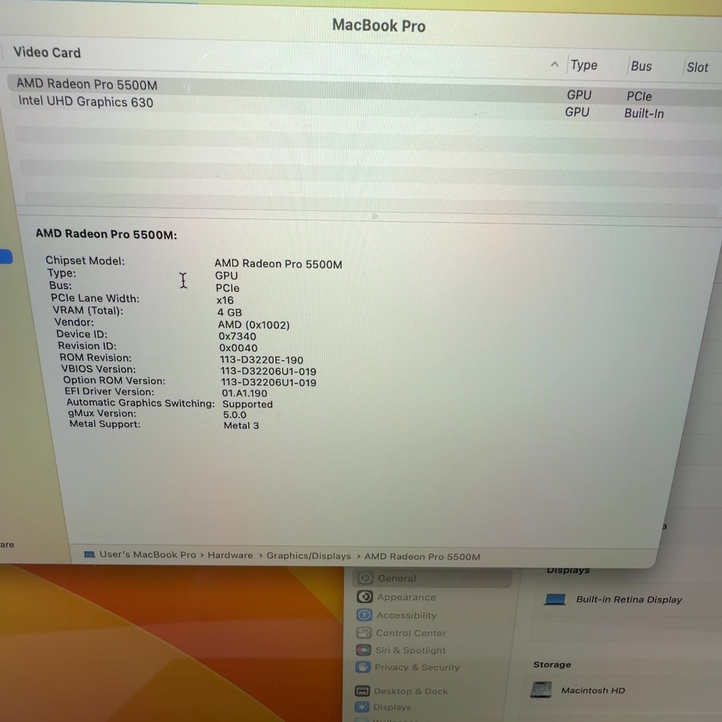The image size is (722, 722).
Task: Select the AMD Radeon Pro 5500M row
Action: (87, 85)
